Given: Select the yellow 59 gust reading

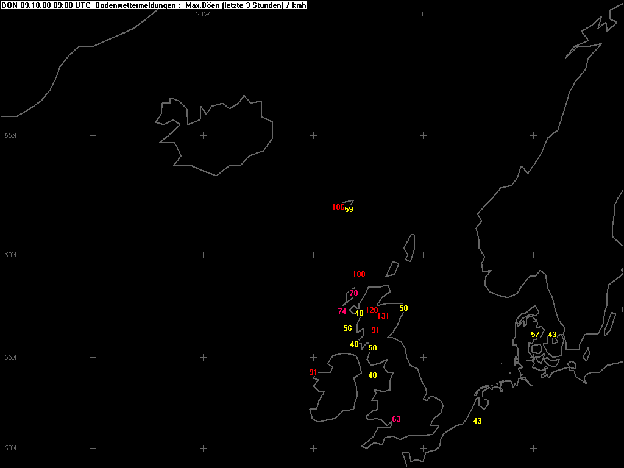Looking at the screenshot, I should (349, 210).
